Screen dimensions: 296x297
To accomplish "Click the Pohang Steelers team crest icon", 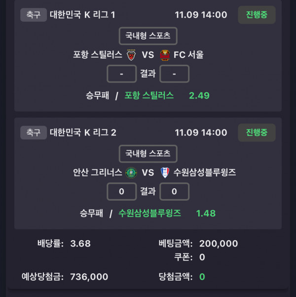I will click(x=131, y=55).
